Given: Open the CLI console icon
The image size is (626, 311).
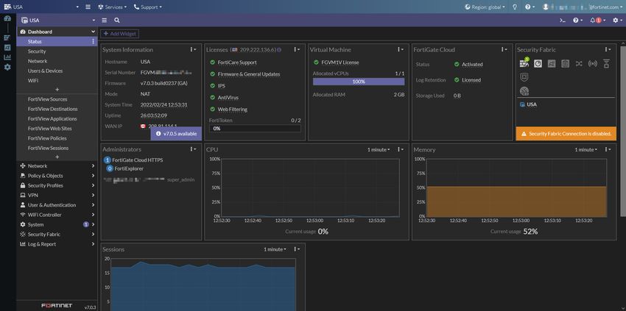Looking at the screenshot, I should tap(563, 21).
